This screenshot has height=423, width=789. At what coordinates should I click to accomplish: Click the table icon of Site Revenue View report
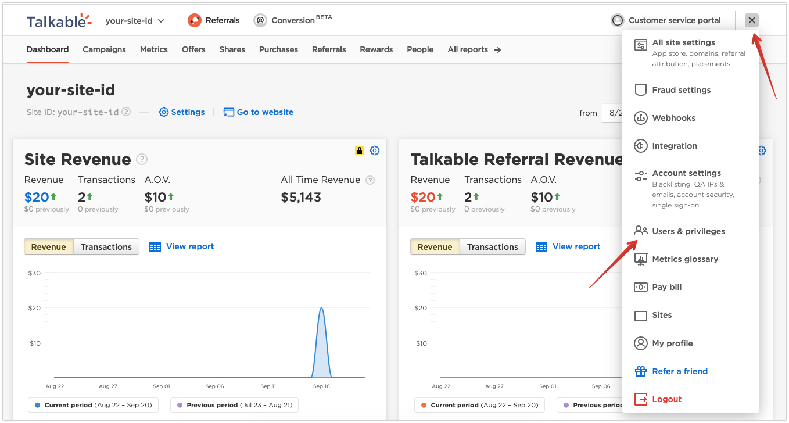click(x=155, y=247)
